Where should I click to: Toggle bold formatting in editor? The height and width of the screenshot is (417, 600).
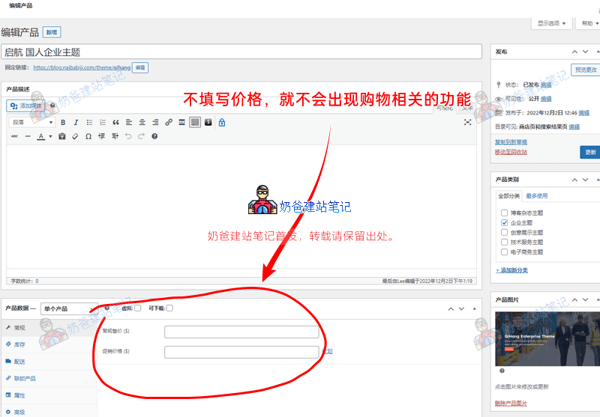63,122
